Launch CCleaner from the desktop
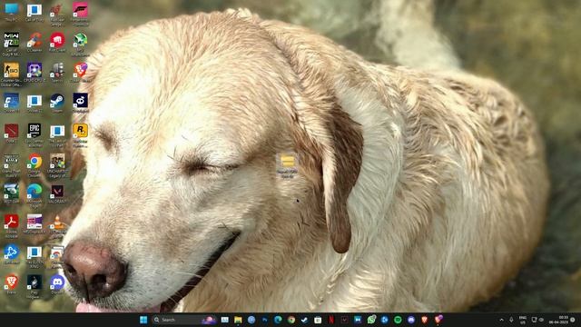Image resolution: width=581 pixels, height=327 pixels. [34, 43]
